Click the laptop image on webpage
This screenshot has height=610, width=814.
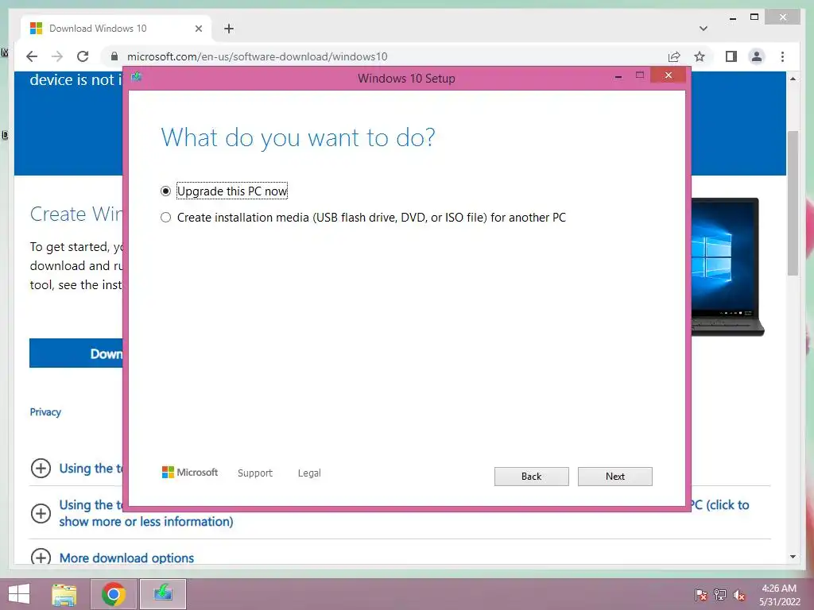(727, 267)
